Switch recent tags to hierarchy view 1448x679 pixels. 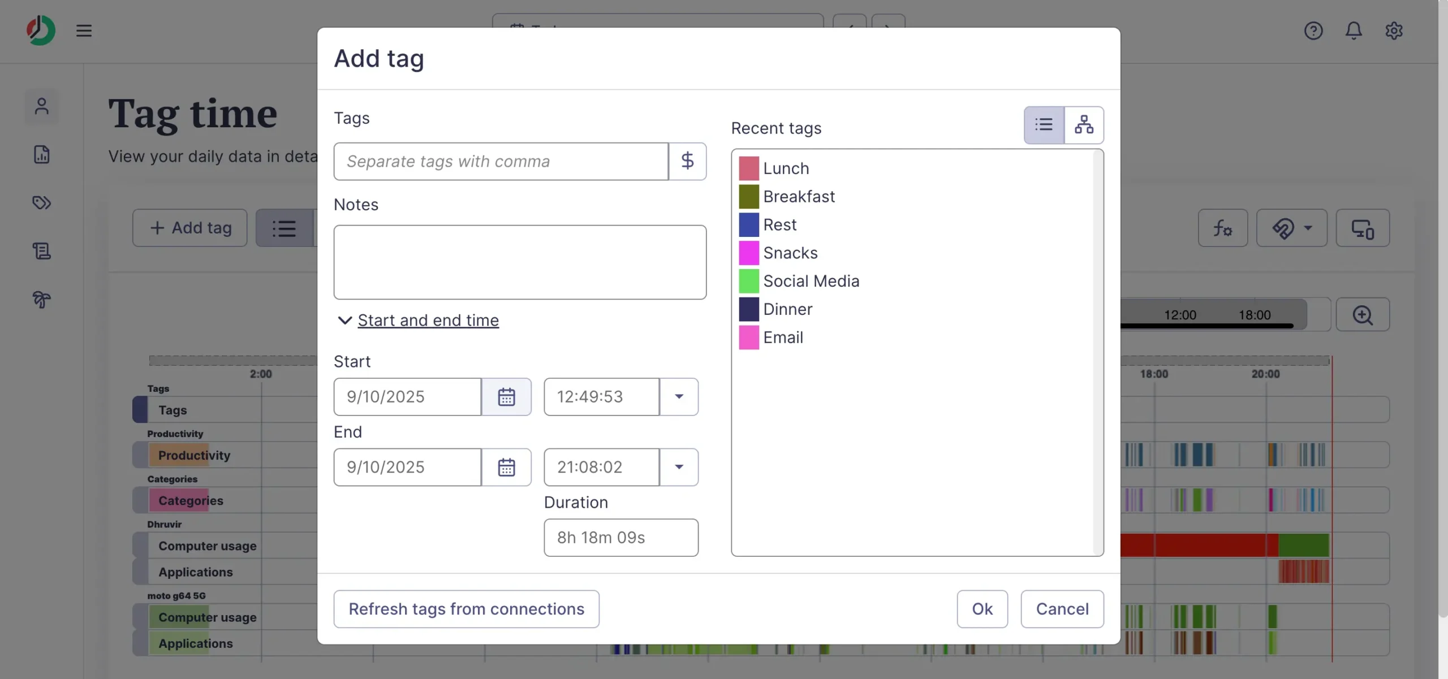pyautogui.click(x=1084, y=125)
